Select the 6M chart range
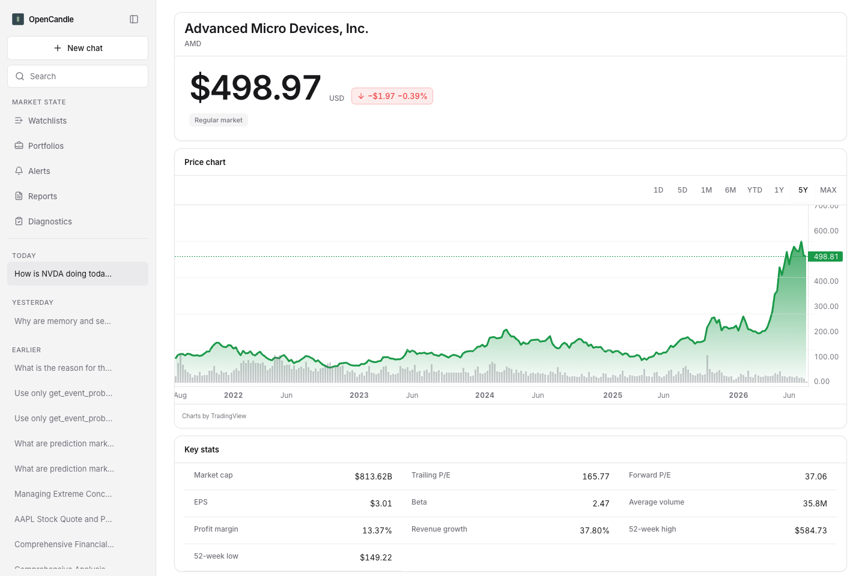 click(730, 190)
